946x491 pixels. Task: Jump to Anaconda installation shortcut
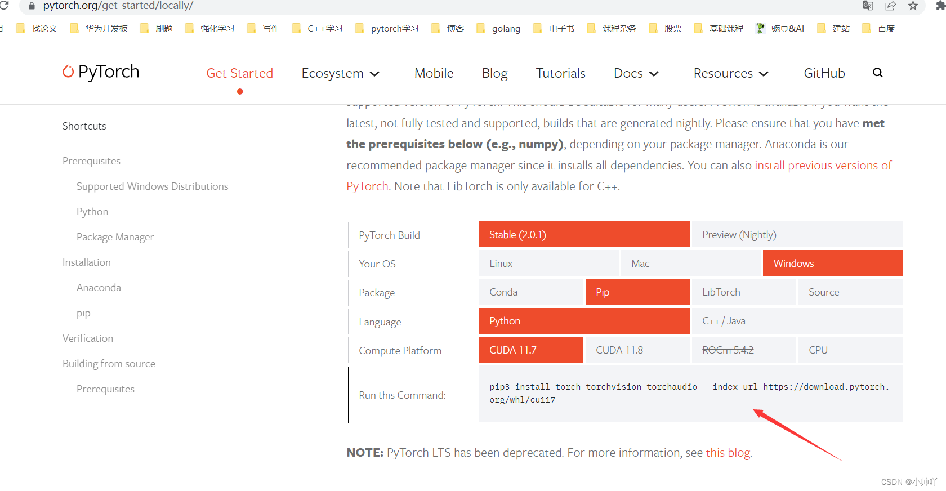click(x=99, y=287)
